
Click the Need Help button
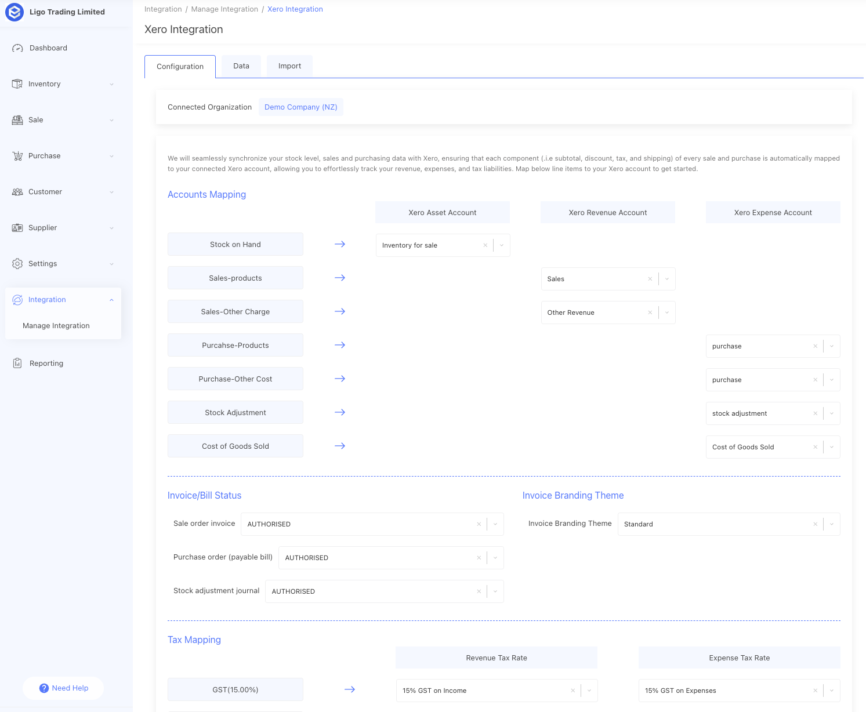[63, 688]
